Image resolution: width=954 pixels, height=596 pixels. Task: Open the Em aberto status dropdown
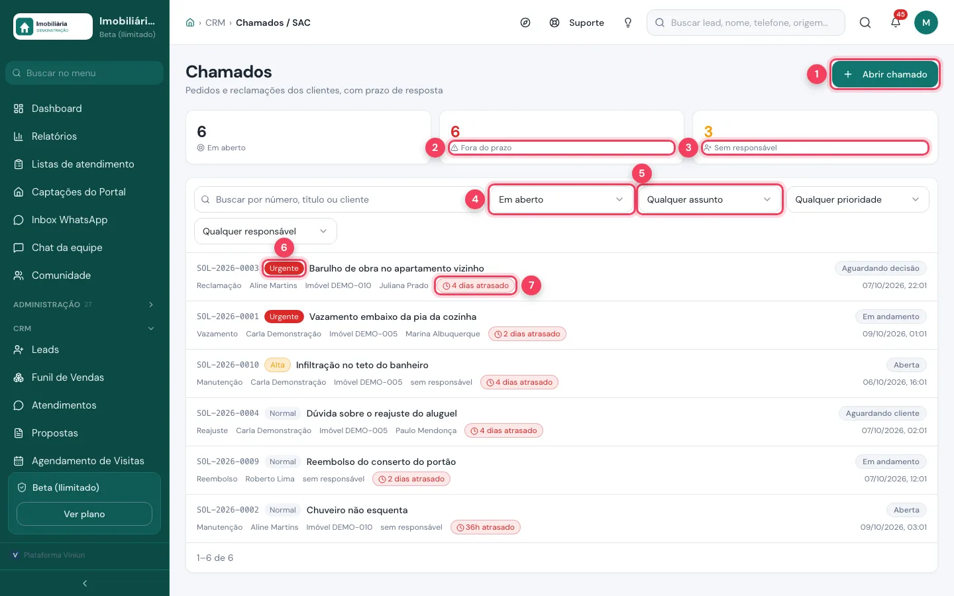[x=561, y=199]
